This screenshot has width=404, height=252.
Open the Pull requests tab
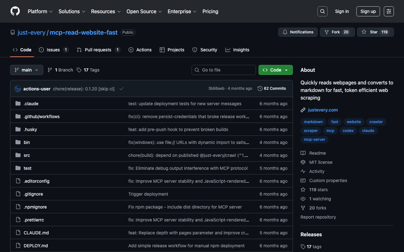click(x=98, y=50)
